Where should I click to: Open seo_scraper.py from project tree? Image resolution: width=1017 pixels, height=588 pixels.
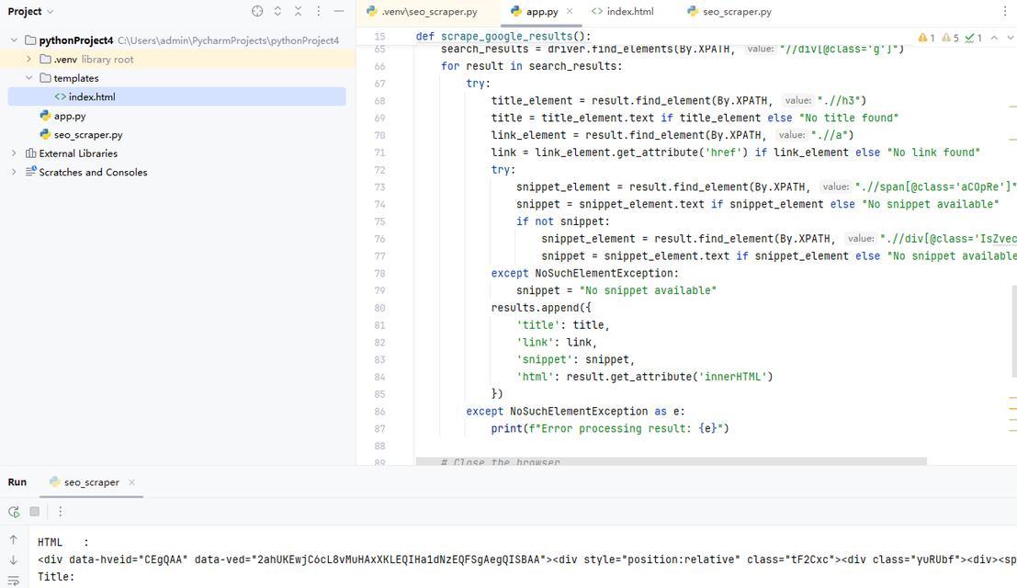(87, 135)
